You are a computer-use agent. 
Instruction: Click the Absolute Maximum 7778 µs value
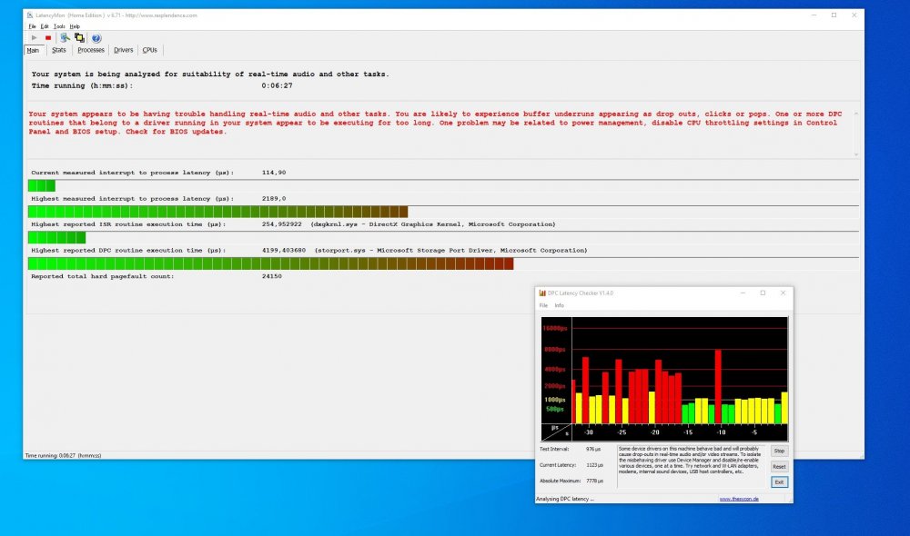tap(594, 481)
